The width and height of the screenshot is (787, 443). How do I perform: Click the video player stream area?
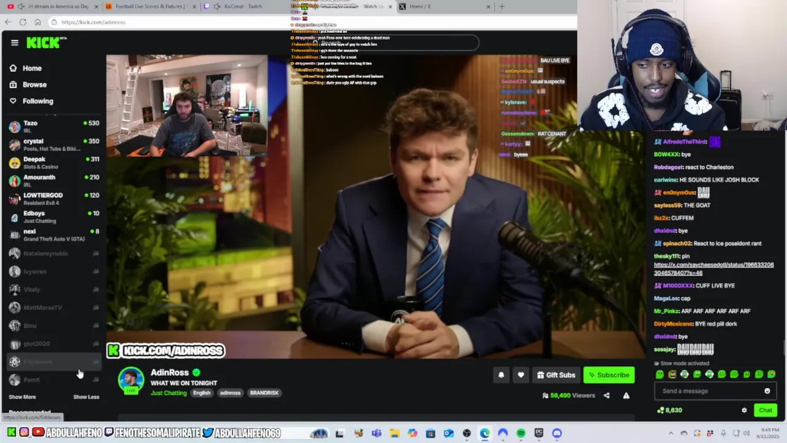(375, 206)
